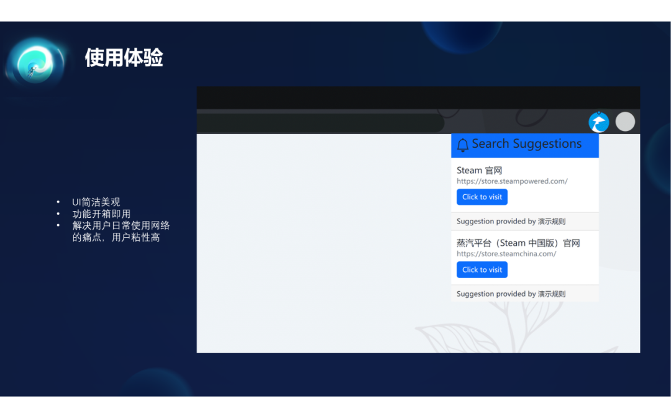Click the swirl logo beside the slide title
Screen dimensions: 671x419
(x=36, y=63)
